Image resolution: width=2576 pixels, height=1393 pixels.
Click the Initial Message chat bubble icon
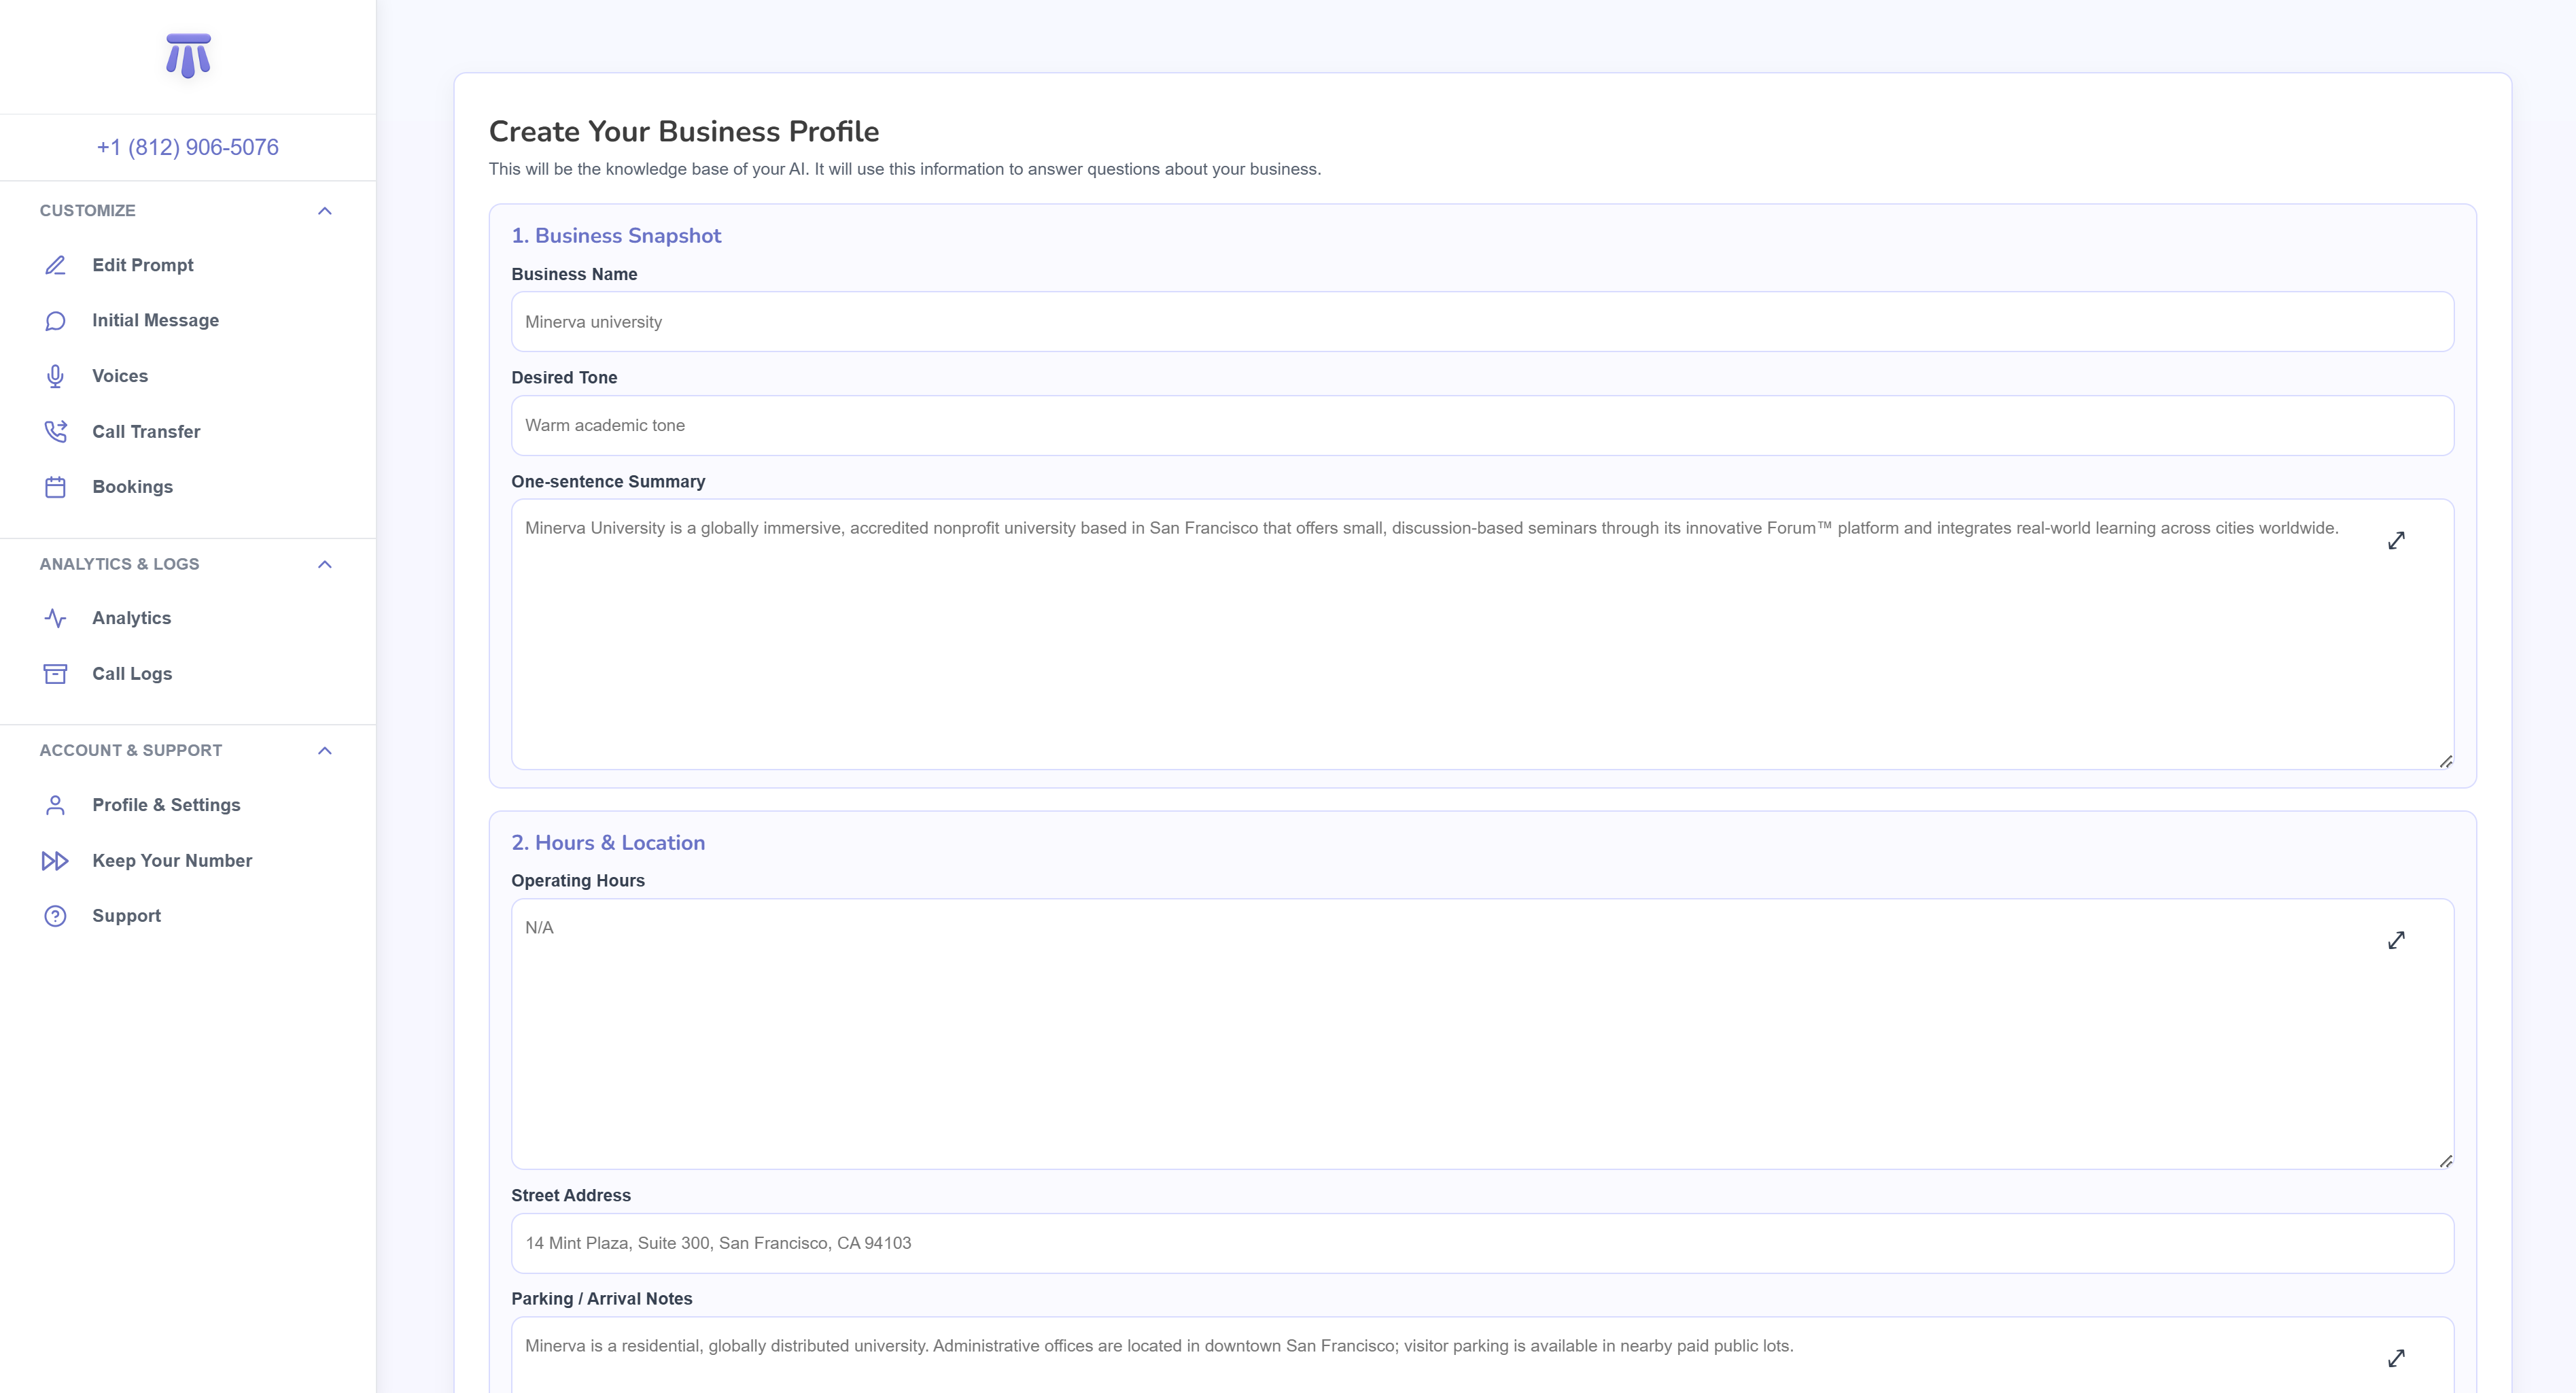pos(55,321)
